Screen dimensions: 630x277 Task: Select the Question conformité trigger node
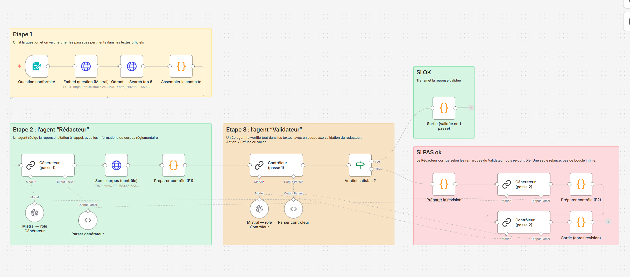pos(37,66)
